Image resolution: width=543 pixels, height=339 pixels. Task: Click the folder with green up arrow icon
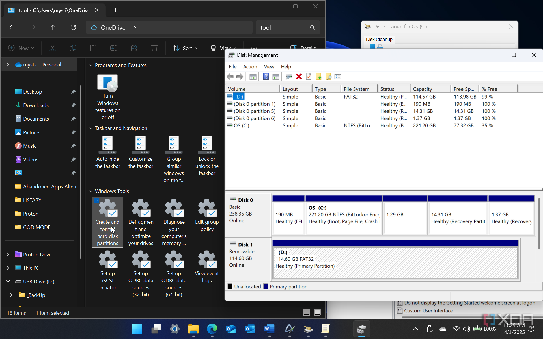tap(318, 77)
